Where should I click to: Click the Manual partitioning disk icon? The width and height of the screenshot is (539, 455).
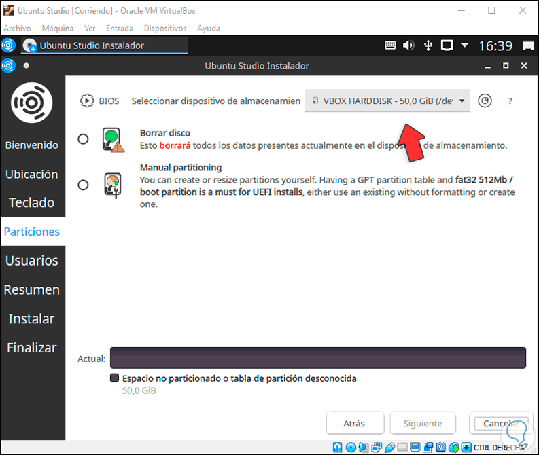(x=113, y=185)
